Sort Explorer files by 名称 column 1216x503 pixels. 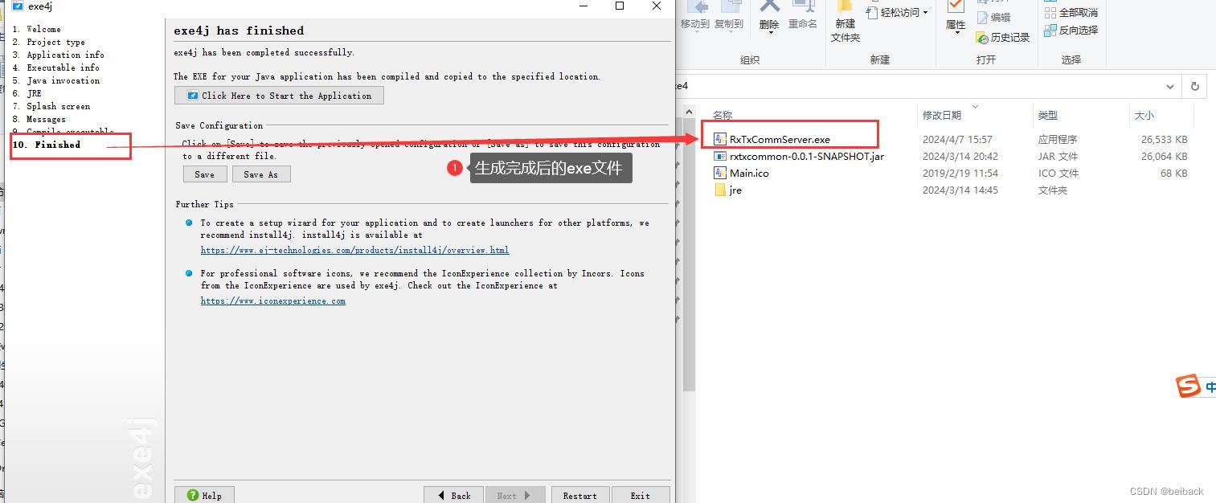click(723, 116)
